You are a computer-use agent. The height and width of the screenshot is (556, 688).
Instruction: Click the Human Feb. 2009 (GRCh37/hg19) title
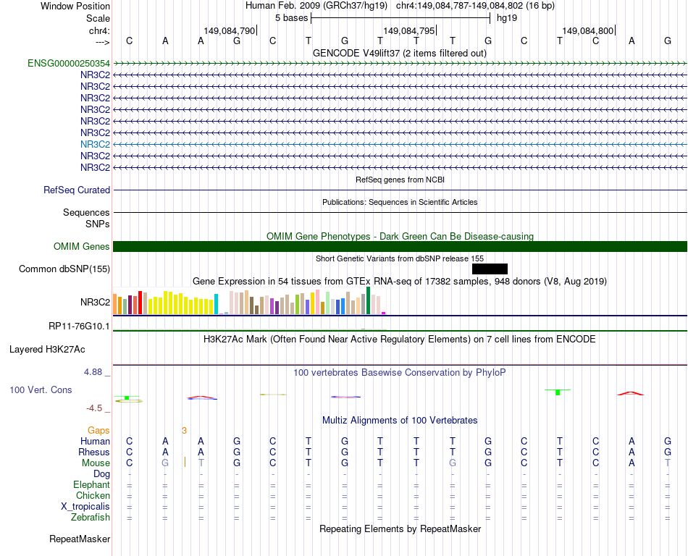pos(316,6)
